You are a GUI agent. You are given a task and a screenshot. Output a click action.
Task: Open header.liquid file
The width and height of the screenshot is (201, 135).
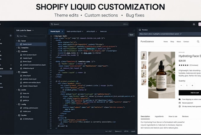tap(27, 58)
